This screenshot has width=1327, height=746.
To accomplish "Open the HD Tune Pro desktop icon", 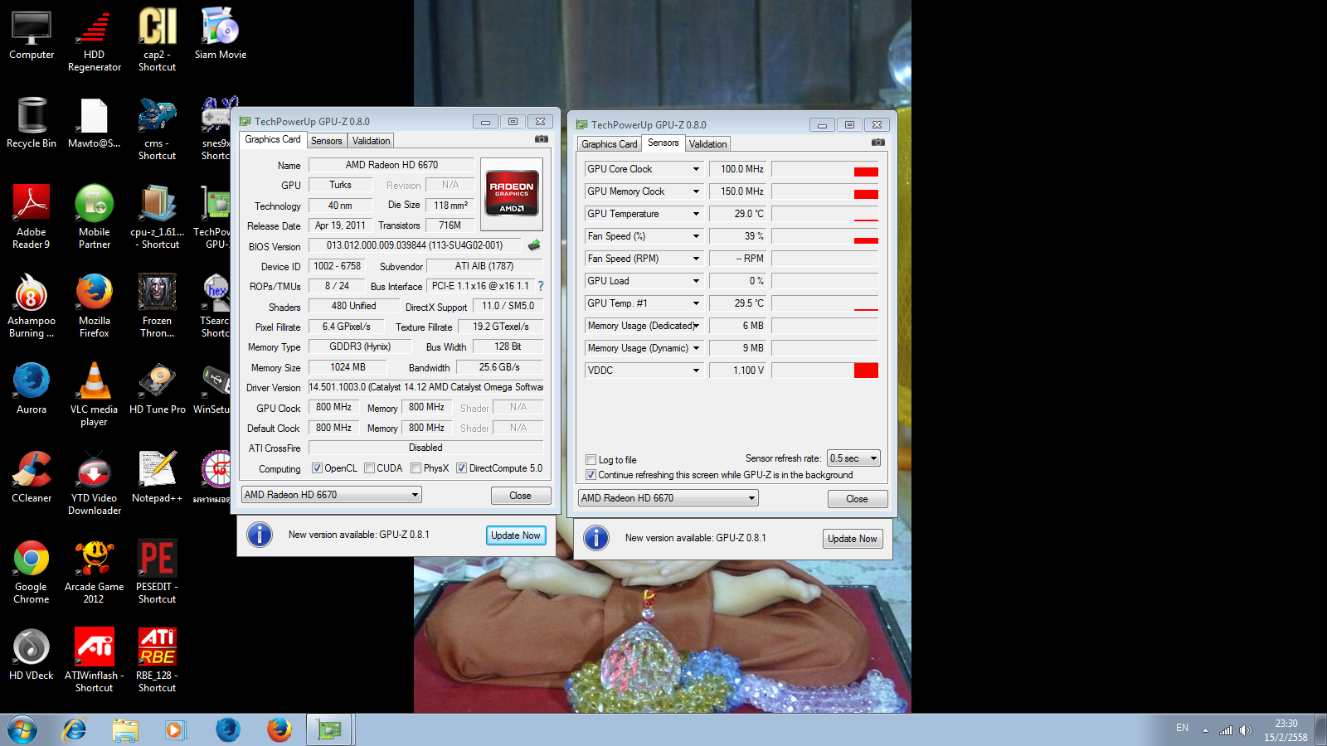I will (158, 389).
